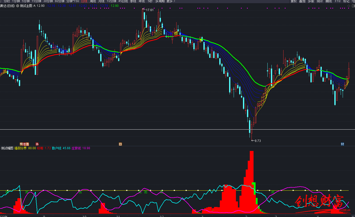
Task: Select the 日线 daily chart tab
Action: 84,1
